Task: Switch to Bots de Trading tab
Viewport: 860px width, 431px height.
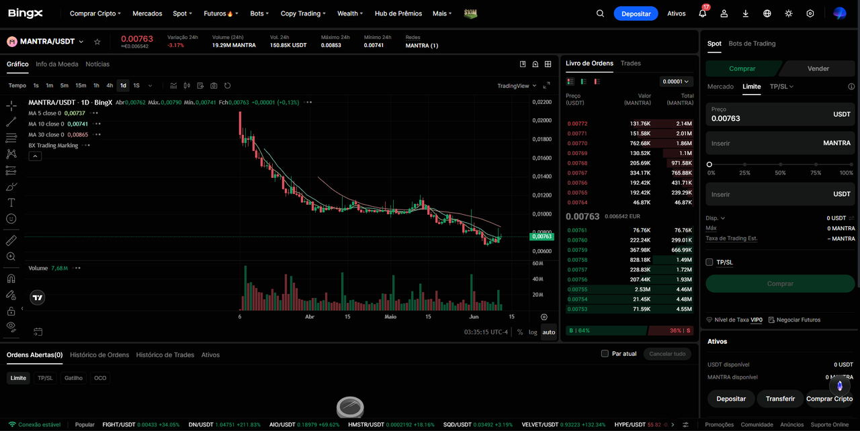Action: [x=752, y=44]
